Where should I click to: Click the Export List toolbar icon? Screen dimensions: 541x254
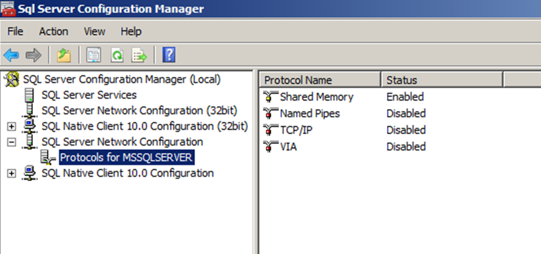(139, 55)
